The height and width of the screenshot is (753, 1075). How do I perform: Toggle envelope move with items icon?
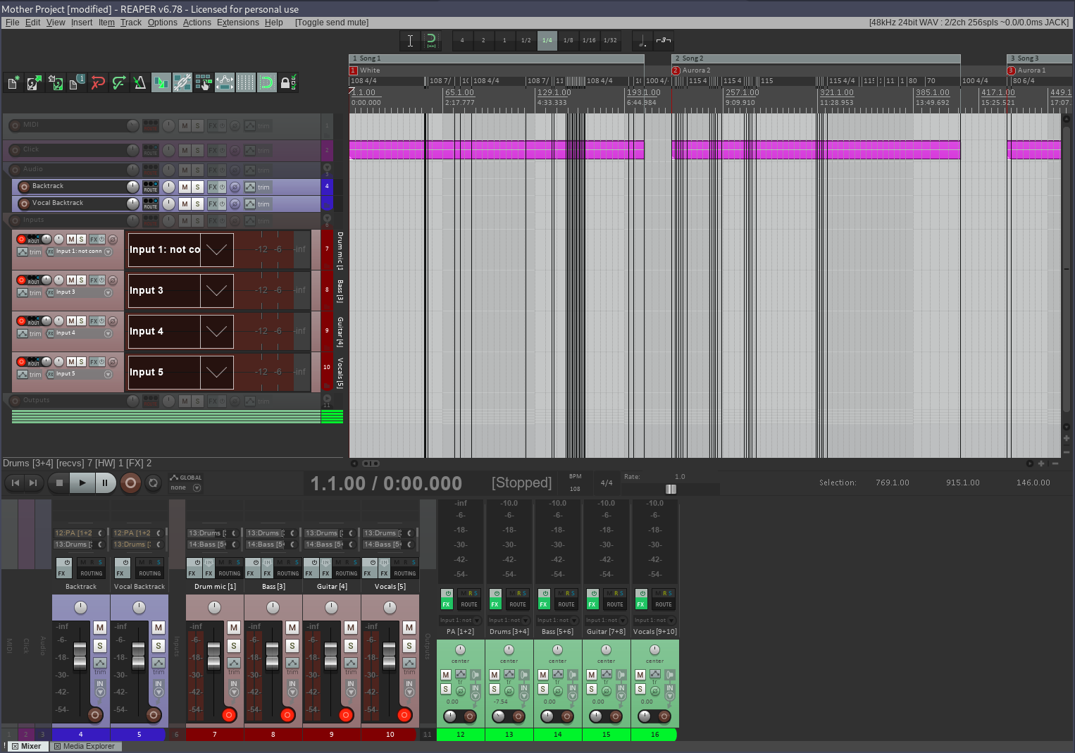coord(224,83)
